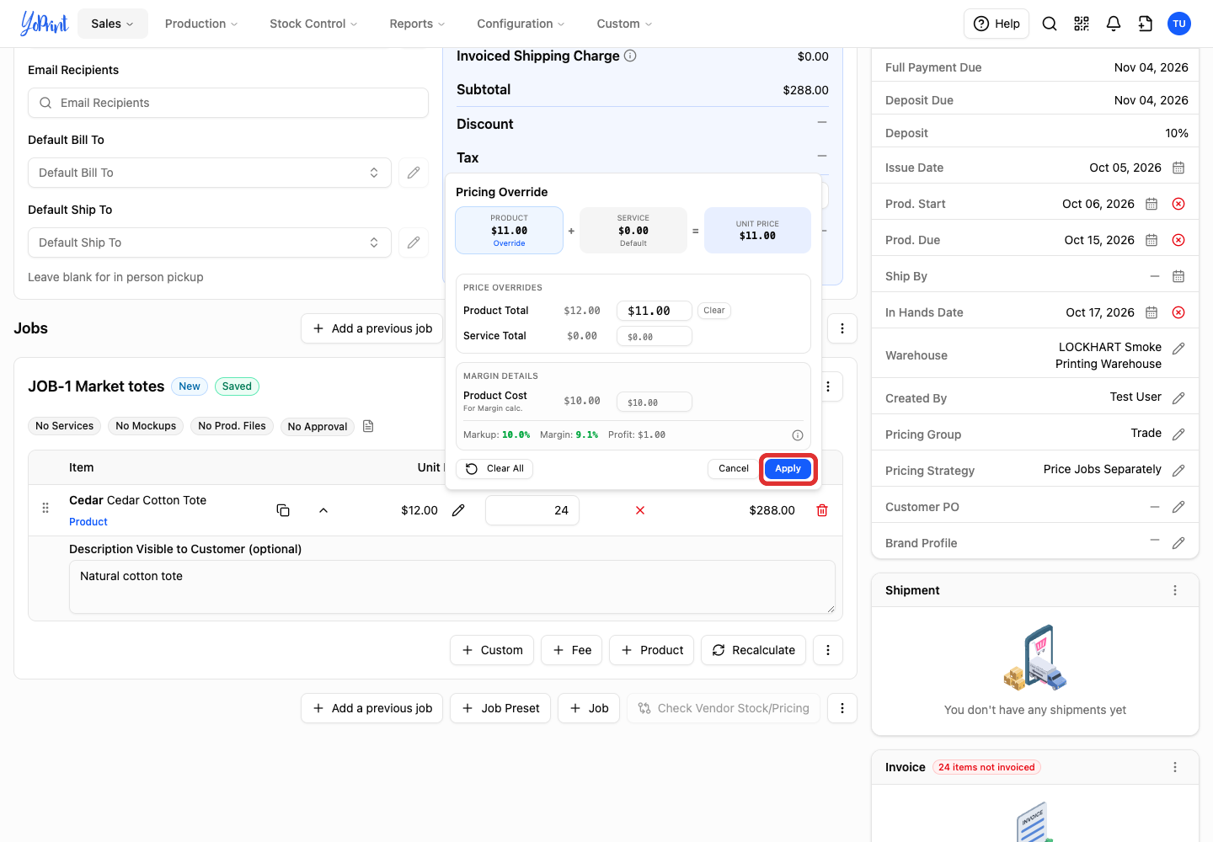Open the Default Ship To dropdown

tap(210, 242)
